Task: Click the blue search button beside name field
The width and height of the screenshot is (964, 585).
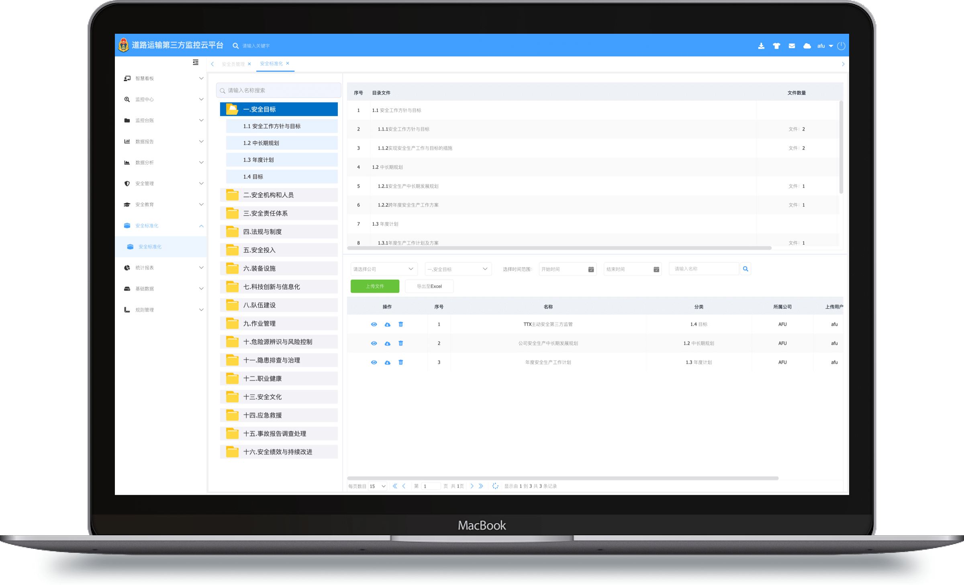Action: click(x=745, y=269)
